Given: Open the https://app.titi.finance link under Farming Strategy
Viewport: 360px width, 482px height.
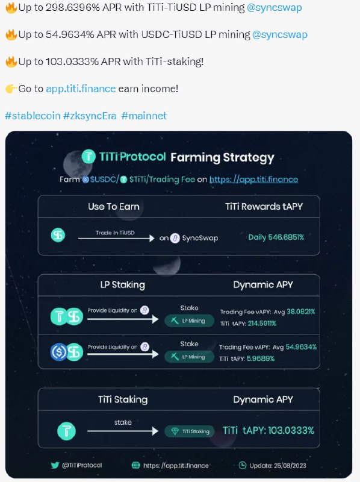Looking at the screenshot, I should click(253, 179).
